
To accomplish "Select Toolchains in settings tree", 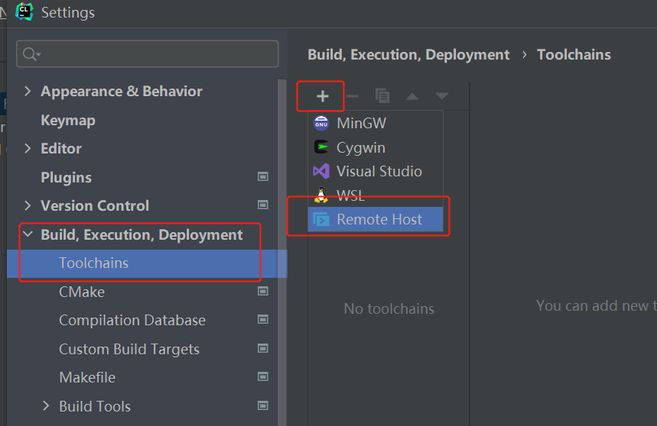I will 147,263.
